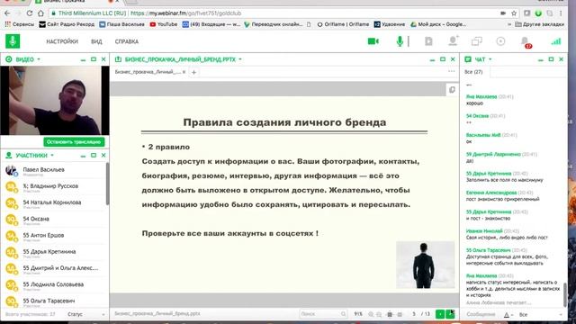Image resolution: width=576 pixels, height=324 pixels.
Task: Check the signal strength bars icon
Action: [x=556, y=41]
